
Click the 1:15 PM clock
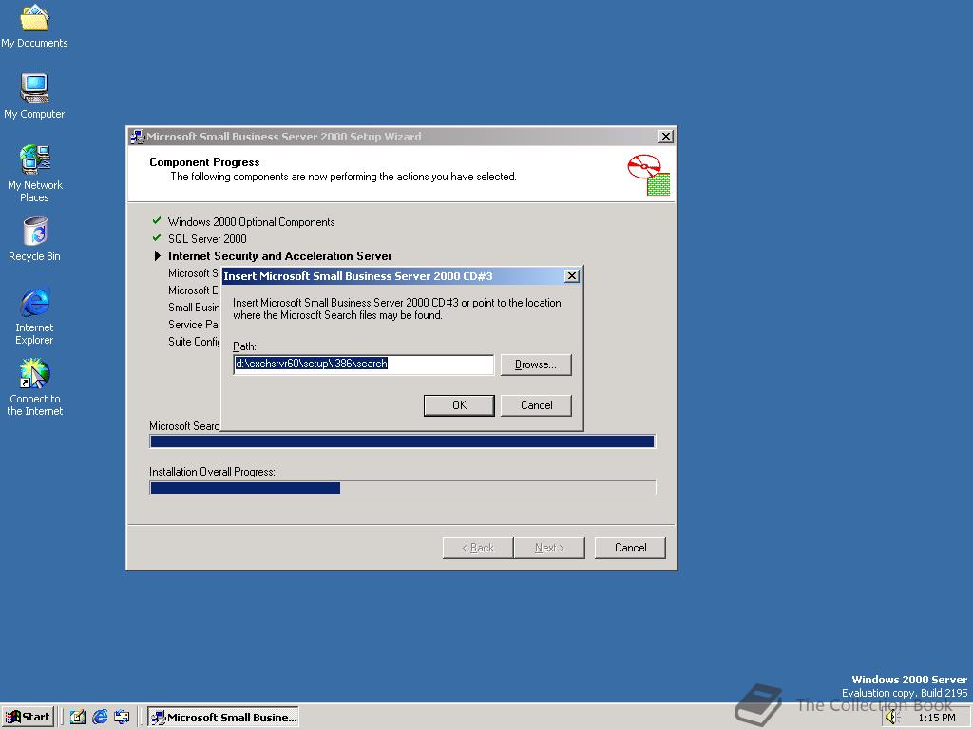pos(937,718)
